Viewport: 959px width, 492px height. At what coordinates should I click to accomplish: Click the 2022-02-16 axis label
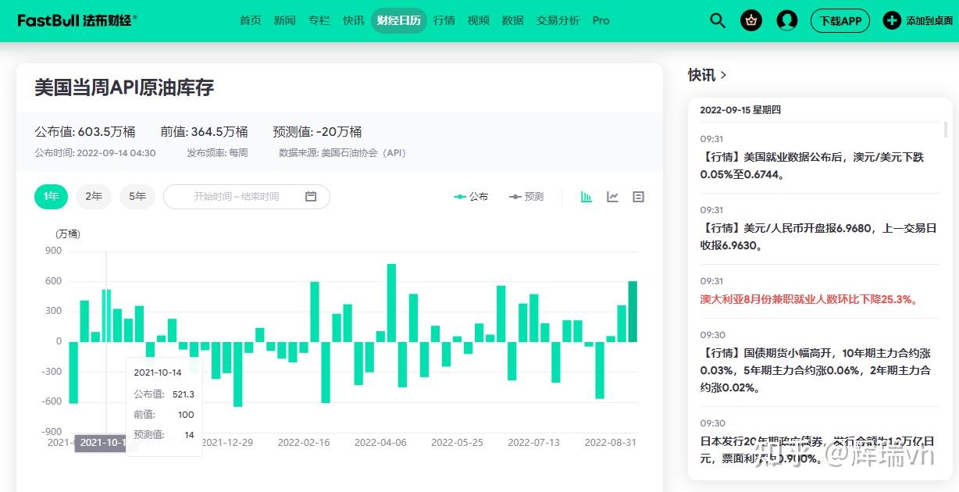pos(304,442)
